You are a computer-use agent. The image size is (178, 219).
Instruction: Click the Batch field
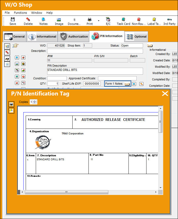click(137, 60)
